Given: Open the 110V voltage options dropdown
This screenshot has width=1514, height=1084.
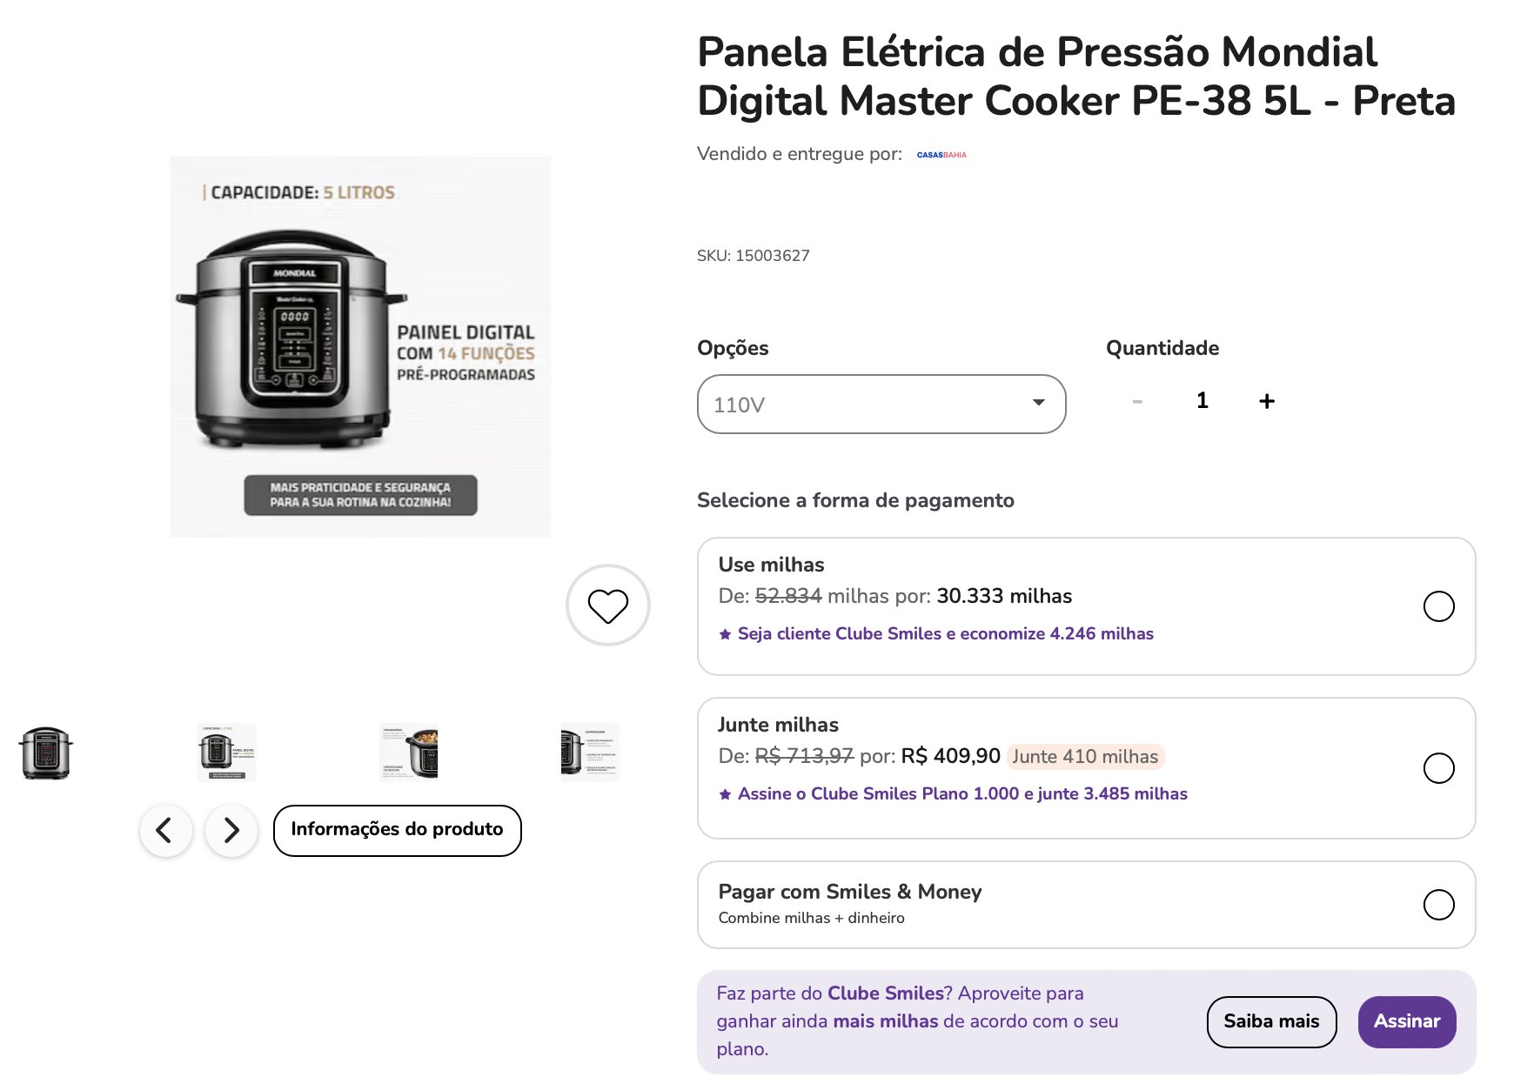Looking at the screenshot, I should [x=881, y=404].
